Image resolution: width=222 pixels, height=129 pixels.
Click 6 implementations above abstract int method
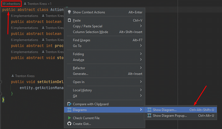point(24,40)
